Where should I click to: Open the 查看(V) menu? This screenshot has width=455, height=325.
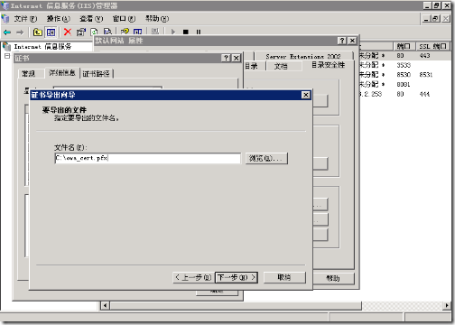(91, 19)
